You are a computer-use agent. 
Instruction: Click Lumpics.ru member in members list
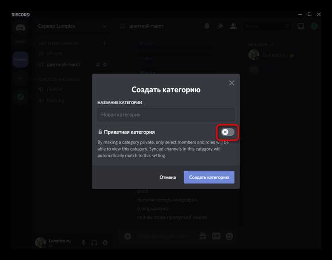point(272,55)
